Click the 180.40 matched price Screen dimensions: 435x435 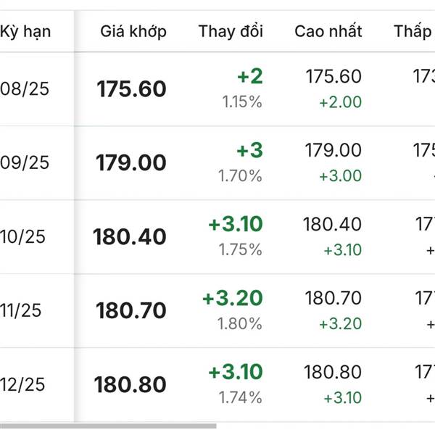(130, 237)
